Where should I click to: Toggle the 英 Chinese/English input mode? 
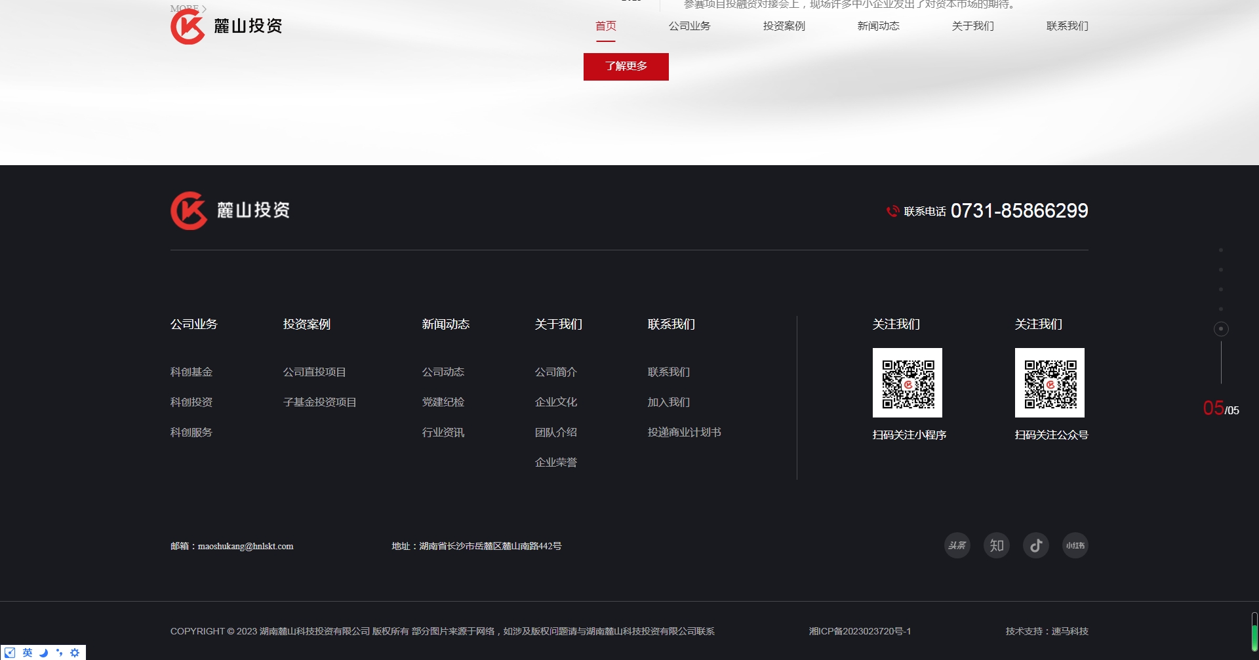27,652
